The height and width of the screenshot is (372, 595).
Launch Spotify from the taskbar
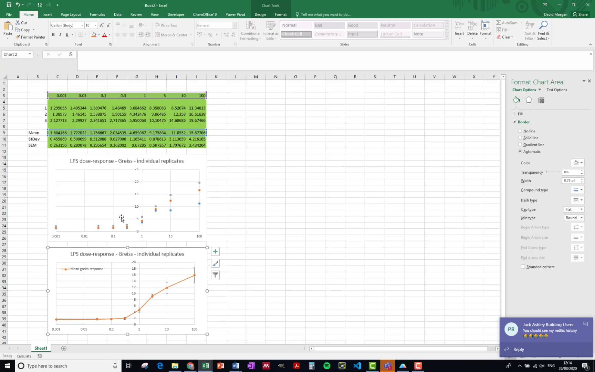click(327, 366)
